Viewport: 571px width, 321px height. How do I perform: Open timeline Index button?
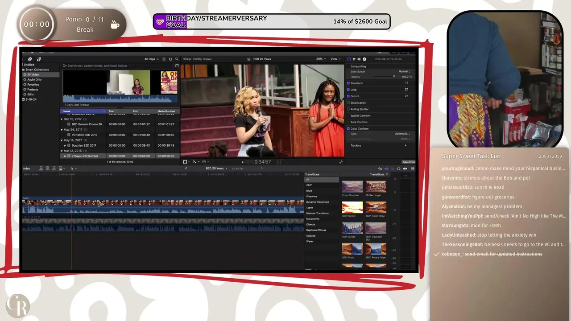(26, 169)
